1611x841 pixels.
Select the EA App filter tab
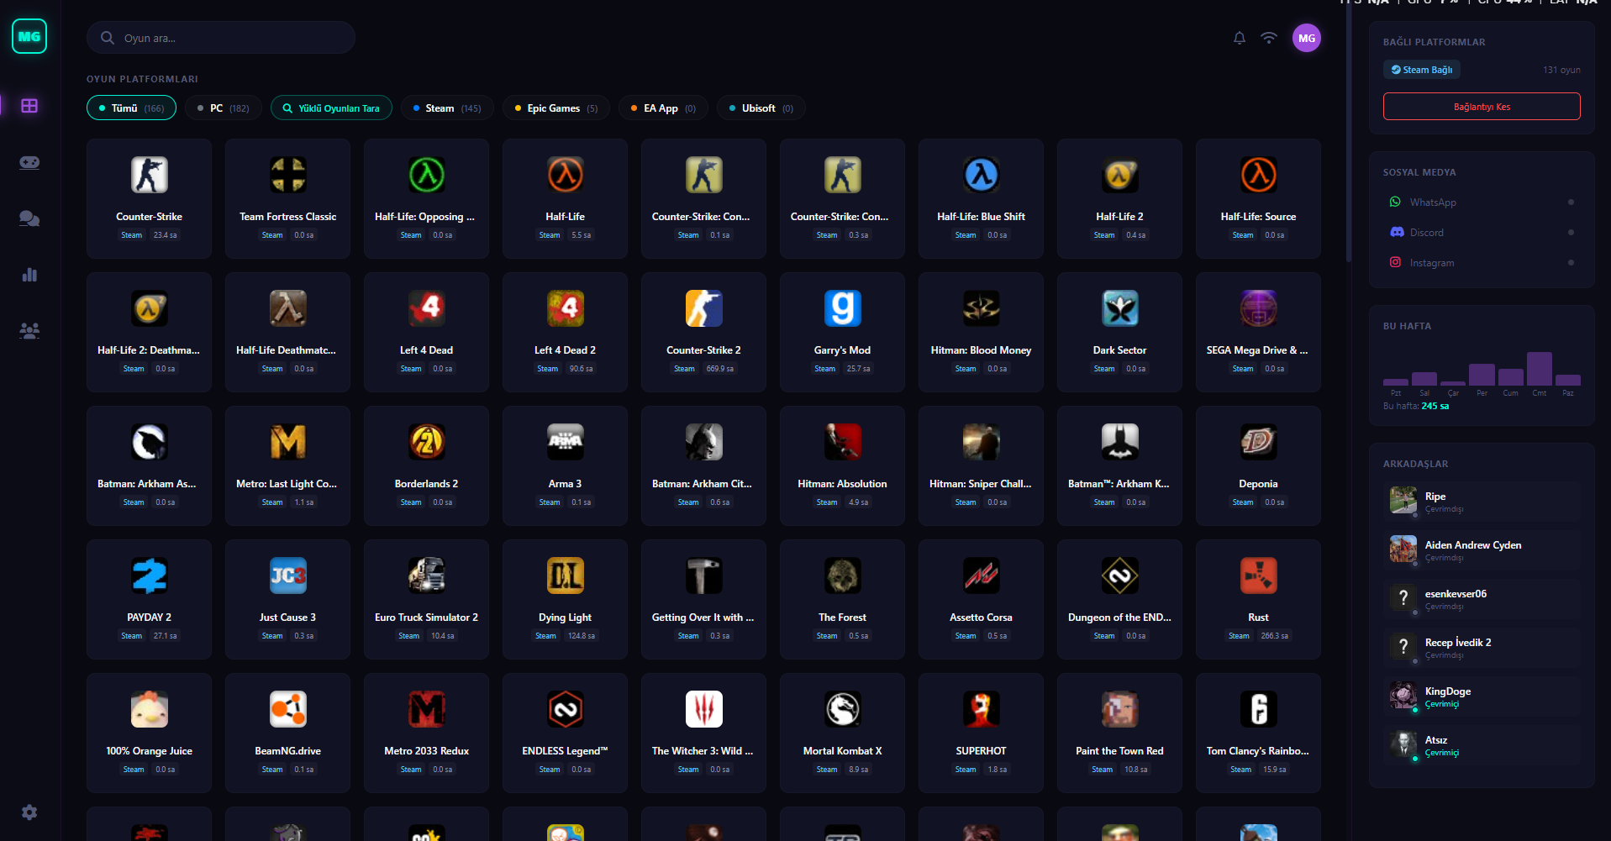click(x=663, y=108)
